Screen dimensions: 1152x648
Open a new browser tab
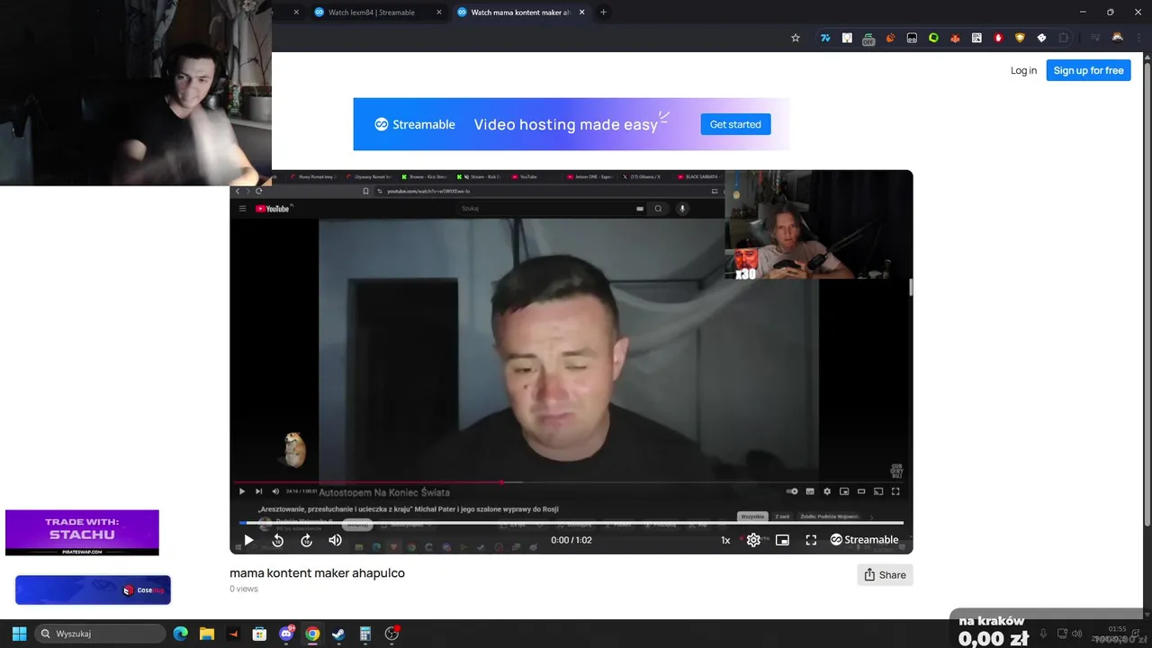coord(603,13)
